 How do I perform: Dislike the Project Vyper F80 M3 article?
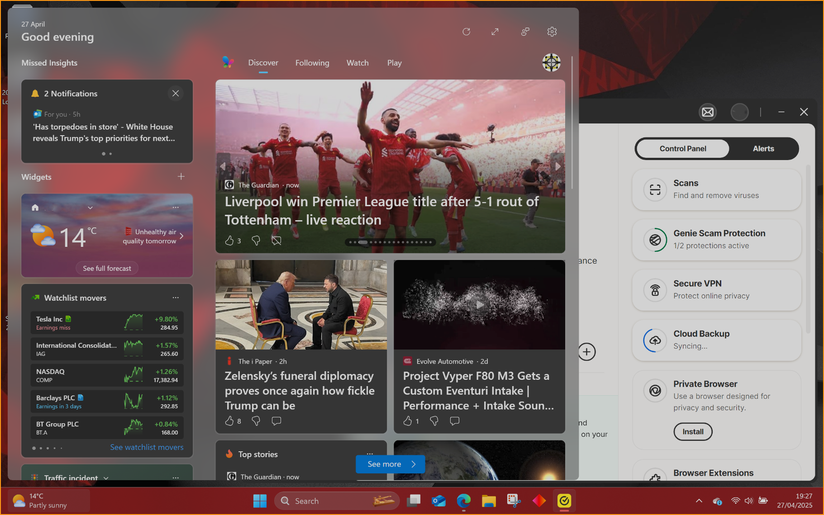434,421
